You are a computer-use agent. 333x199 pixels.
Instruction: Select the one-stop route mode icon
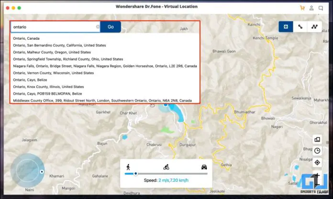click(300, 27)
